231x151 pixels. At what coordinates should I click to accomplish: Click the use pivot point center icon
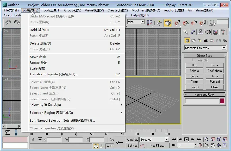(149, 23)
